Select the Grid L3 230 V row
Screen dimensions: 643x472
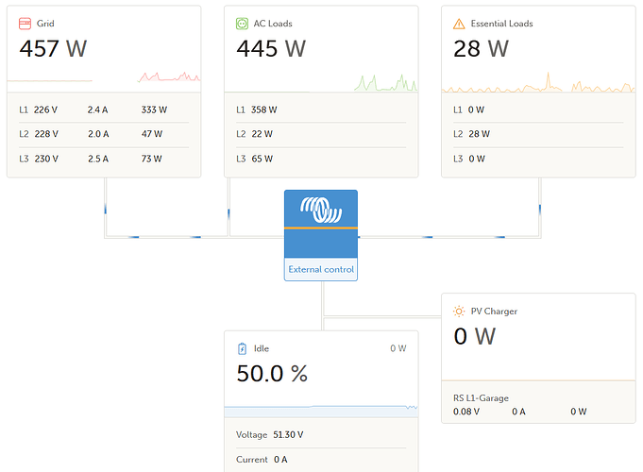point(104,159)
